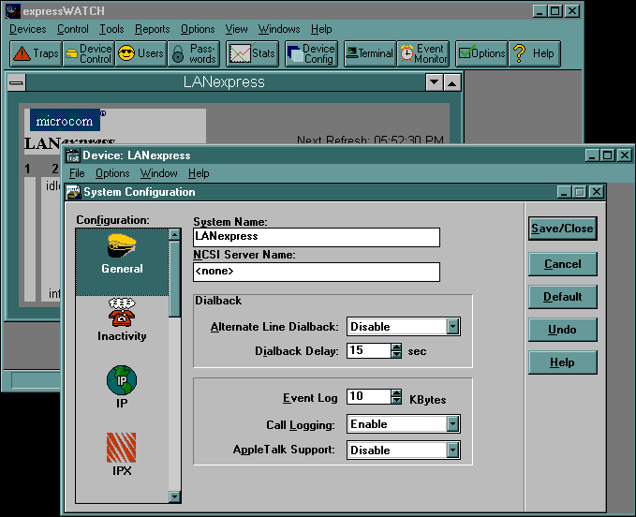Open the Devices menu in expressWATCH
Screen dimensions: 636x517
click(x=27, y=29)
